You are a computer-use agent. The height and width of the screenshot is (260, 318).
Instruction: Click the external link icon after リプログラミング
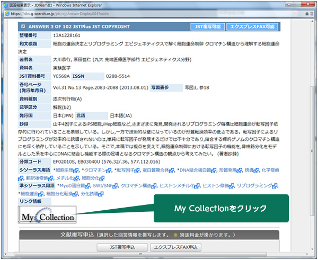tap(269, 186)
